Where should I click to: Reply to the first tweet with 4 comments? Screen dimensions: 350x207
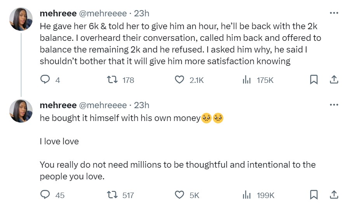click(45, 80)
